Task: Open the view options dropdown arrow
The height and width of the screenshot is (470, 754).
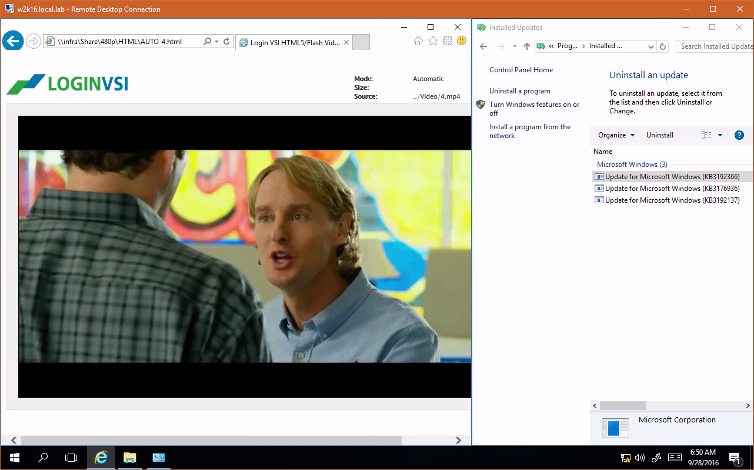Action: click(x=720, y=135)
